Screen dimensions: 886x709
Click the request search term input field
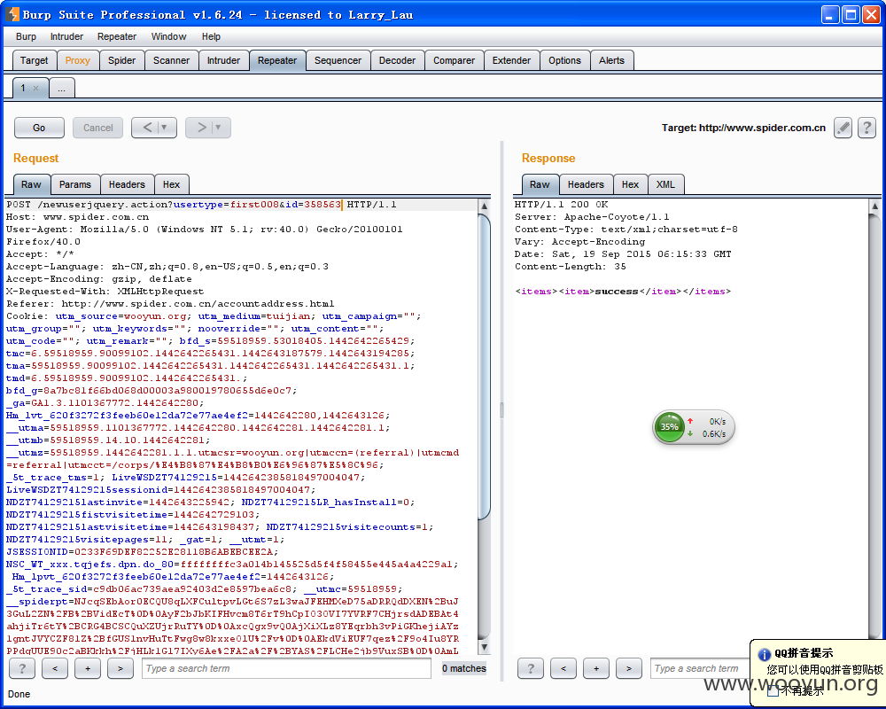(286, 668)
